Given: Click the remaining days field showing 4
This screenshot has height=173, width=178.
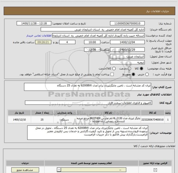Looking at the screenshot, I should pos(67,42).
